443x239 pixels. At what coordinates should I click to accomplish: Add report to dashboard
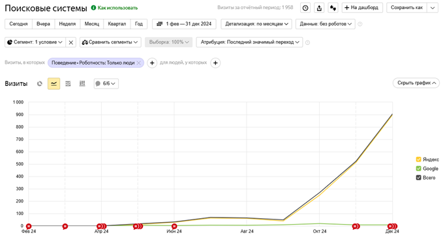[x=362, y=8]
